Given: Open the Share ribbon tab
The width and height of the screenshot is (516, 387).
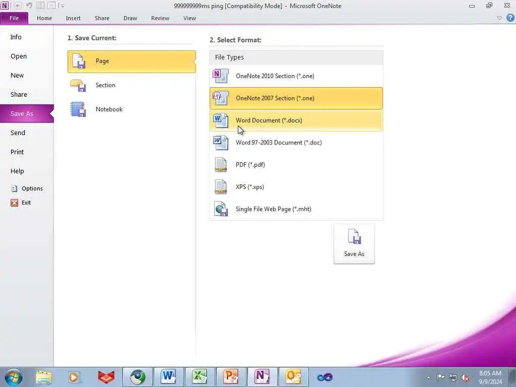Looking at the screenshot, I should 102,18.
